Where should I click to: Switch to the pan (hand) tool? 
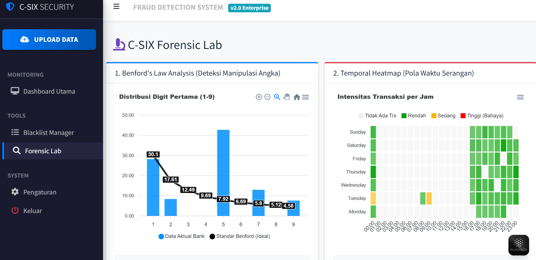click(x=286, y=97)
